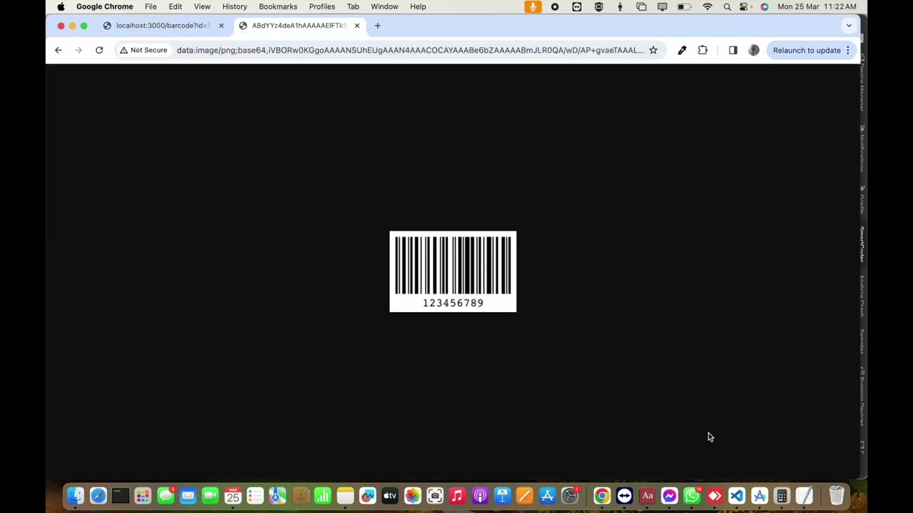Open Notes from the dock
Screen dimensions: 913x513
point(345,496)
